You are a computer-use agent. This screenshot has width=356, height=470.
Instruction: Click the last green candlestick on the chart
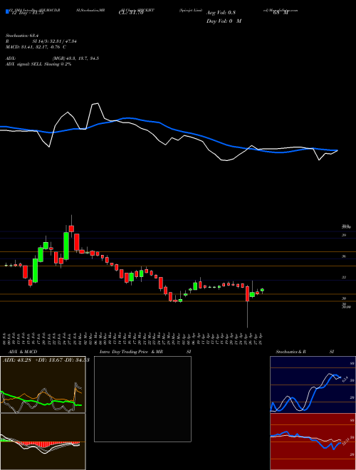coord(262,290)
